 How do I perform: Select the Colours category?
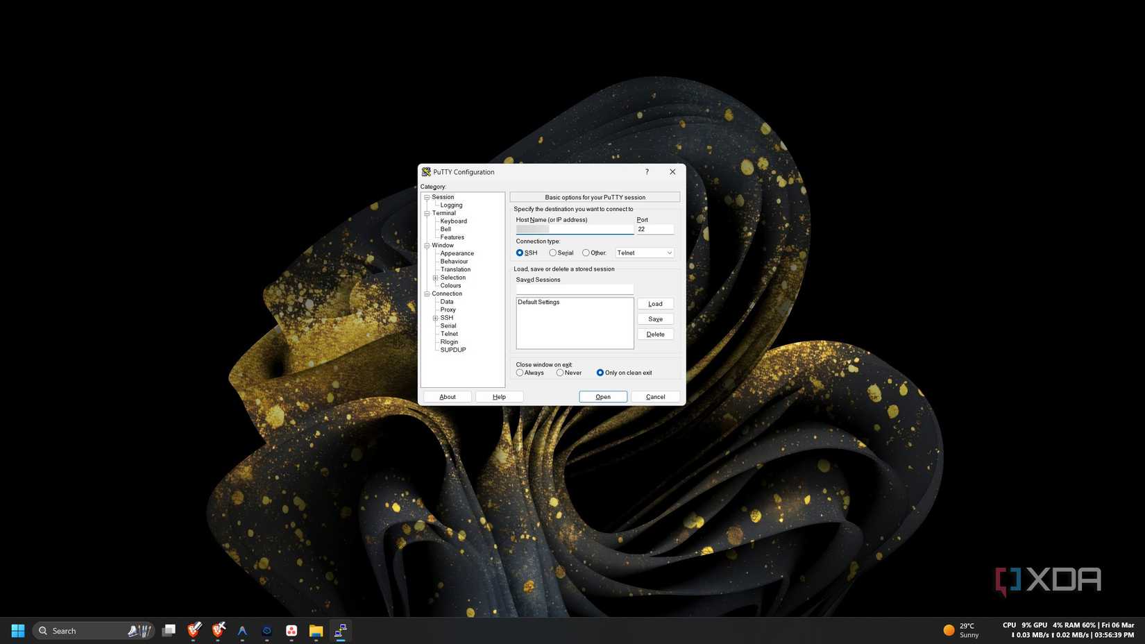click(x=450, y=285)
